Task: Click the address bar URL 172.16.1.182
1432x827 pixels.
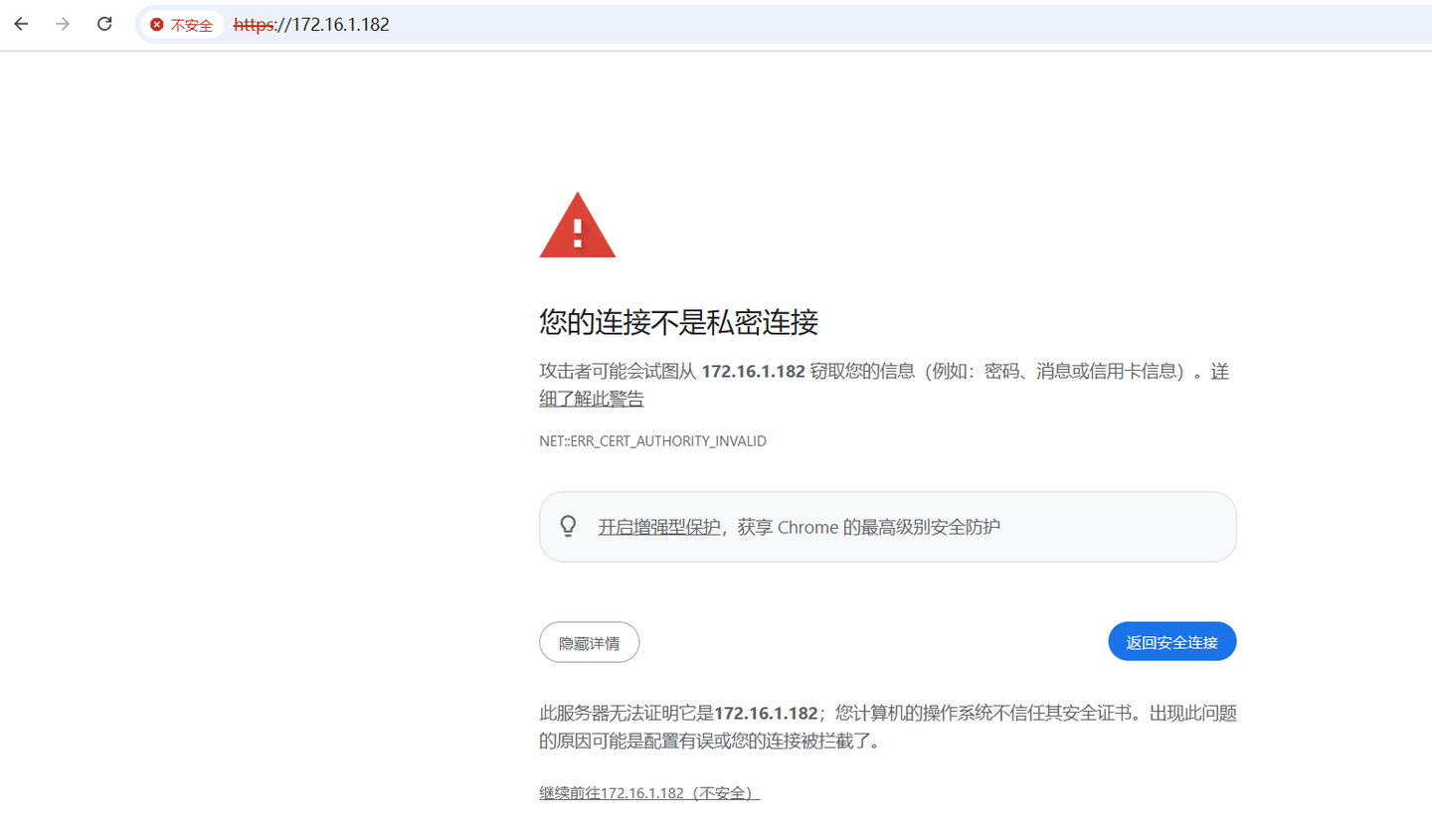Action: [x=311, y=25]
